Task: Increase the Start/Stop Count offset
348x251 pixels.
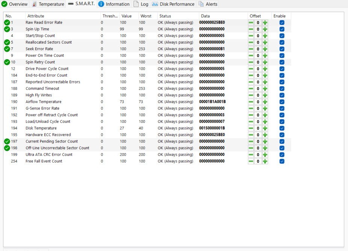Action: pos(265,36)
